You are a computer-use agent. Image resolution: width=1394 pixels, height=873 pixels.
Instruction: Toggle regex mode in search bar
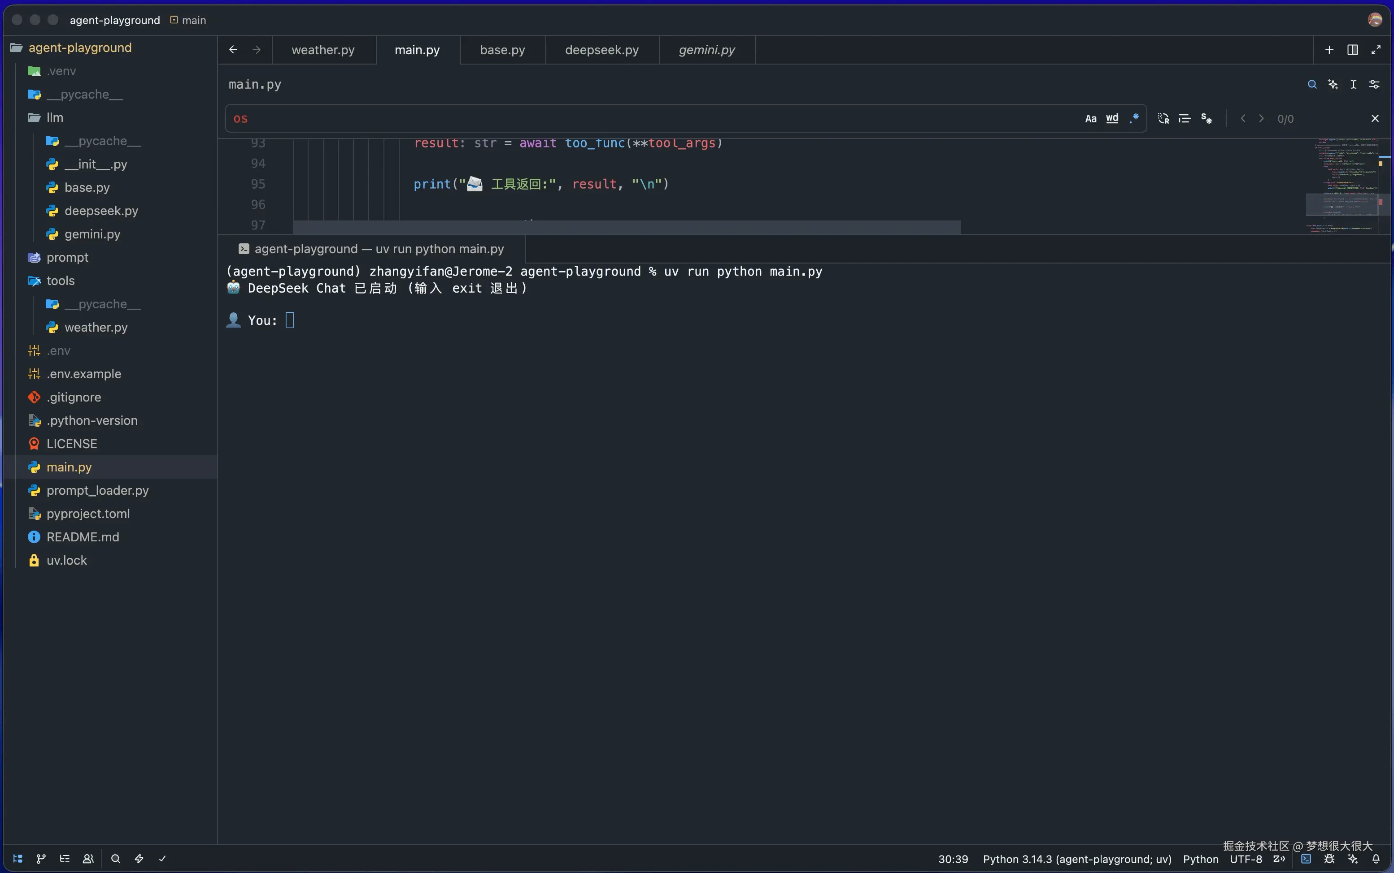pos(1133,118)
